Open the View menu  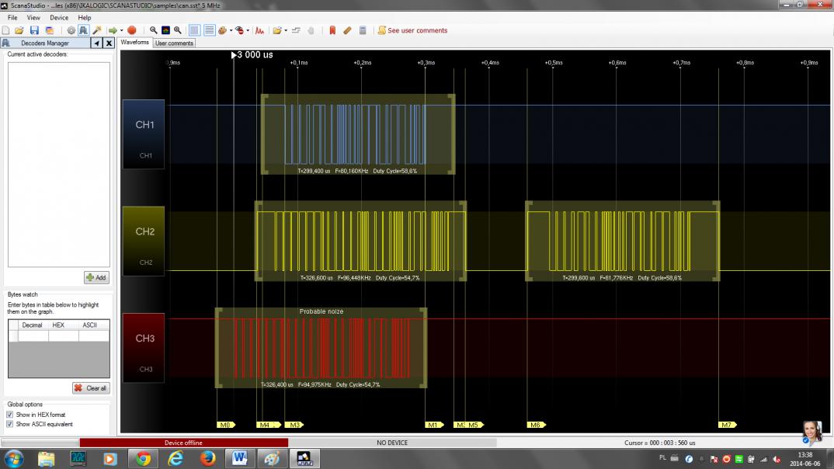[33, 18]
